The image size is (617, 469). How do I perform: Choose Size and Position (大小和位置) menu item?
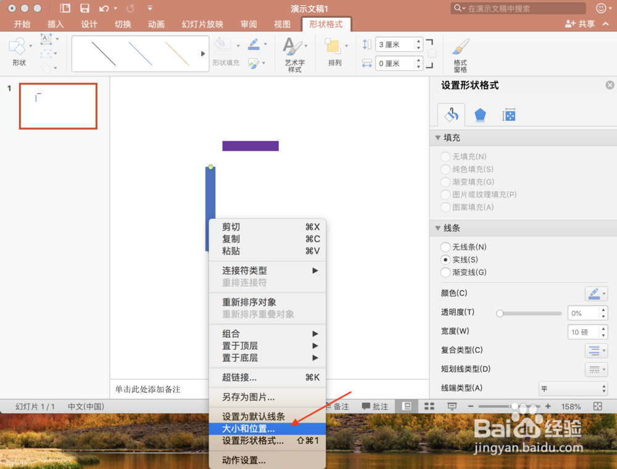click(267, 428)
